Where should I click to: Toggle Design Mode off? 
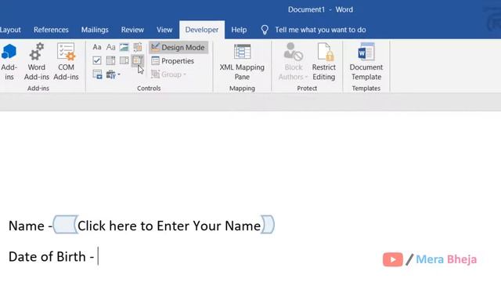(x=178, y=47)
